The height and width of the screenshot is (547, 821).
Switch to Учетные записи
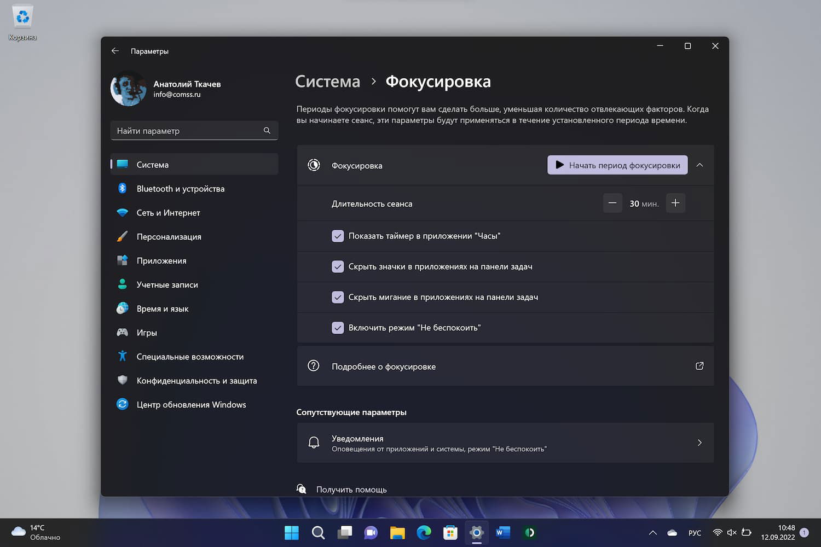[x=194, y=285]
